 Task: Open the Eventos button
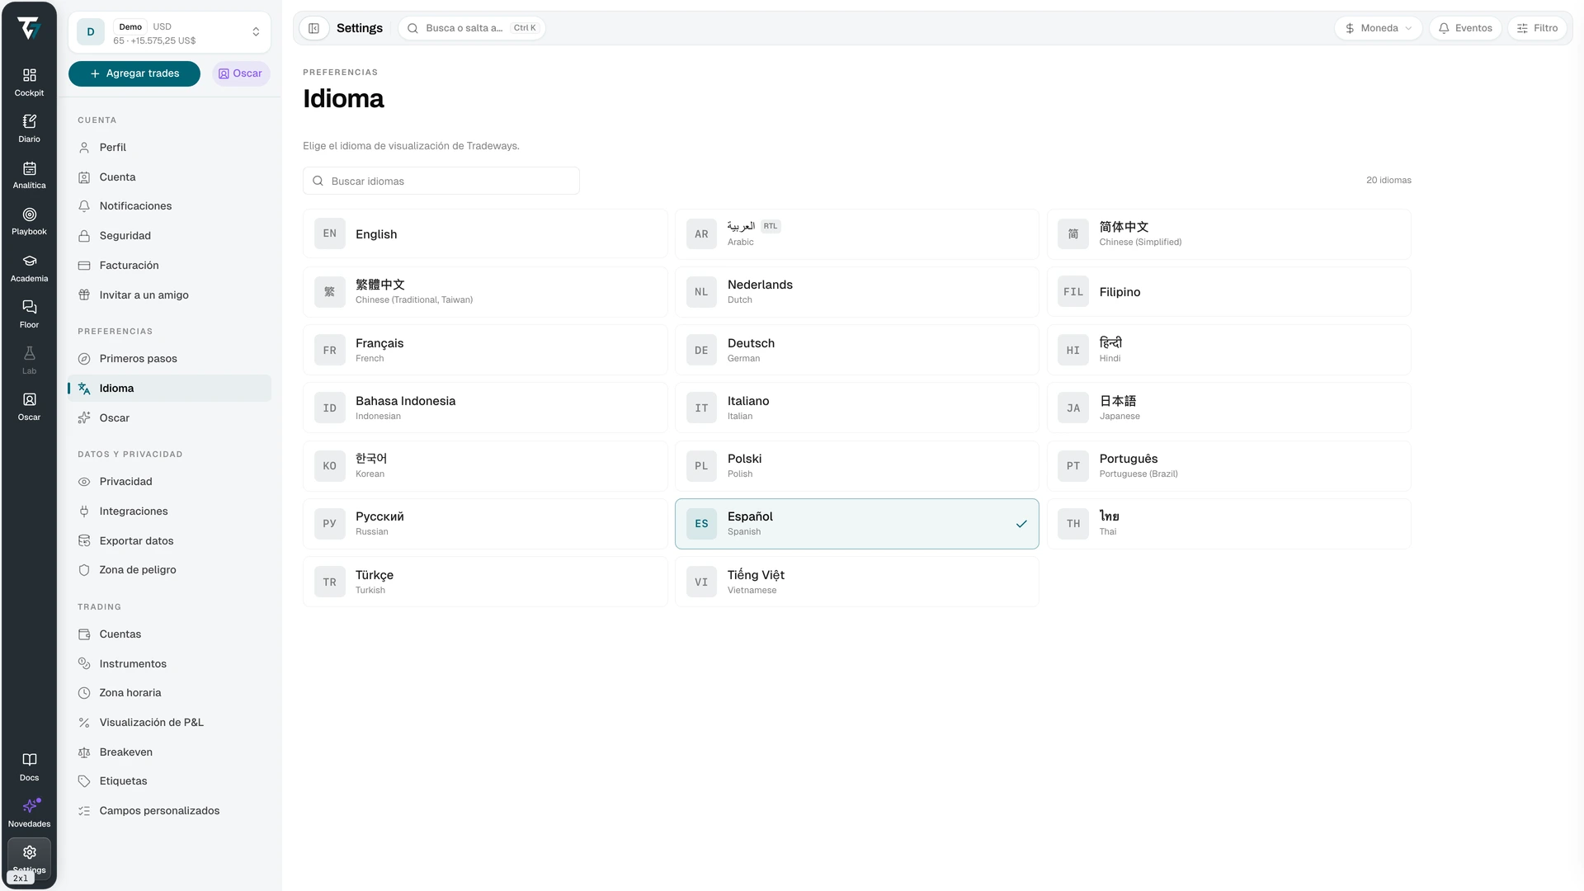pyautogui.click(x=1465, y=28)
